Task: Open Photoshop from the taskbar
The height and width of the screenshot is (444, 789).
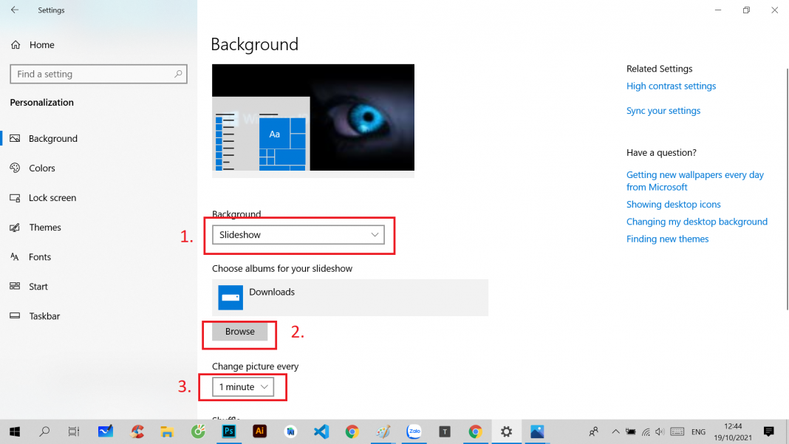Action: (x=229, y=431)
